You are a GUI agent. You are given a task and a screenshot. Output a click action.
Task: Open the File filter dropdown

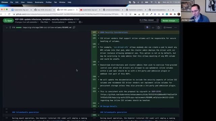(45, 22)
